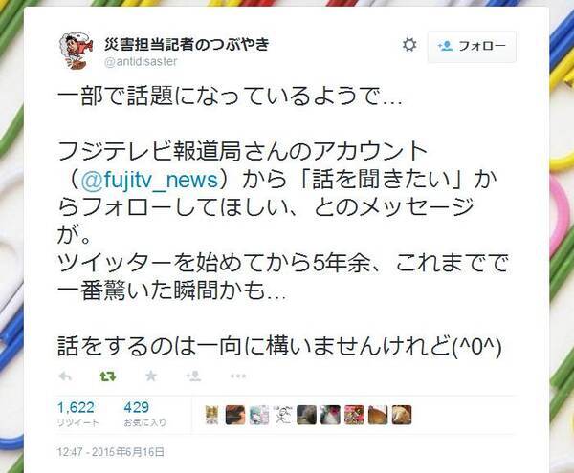Click the reply arrow icon
The height and width of the screenshot is (473, 574).
tap(65, 376)
